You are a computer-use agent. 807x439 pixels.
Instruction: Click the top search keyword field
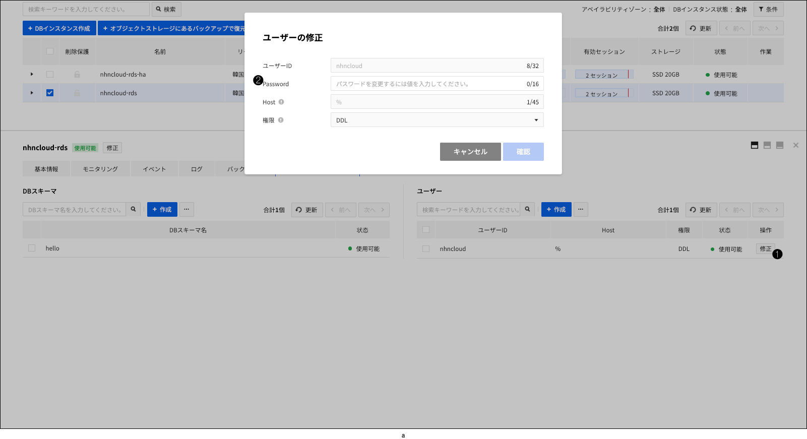coord(86,9)
